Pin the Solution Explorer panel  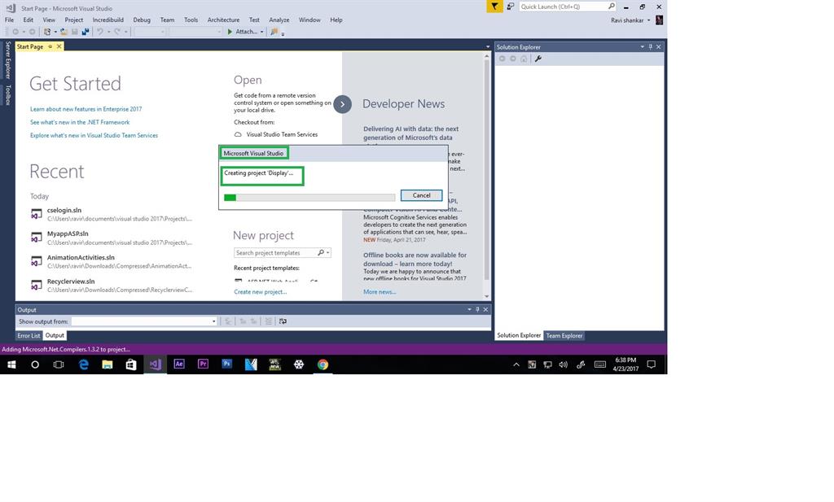point(651,46)
